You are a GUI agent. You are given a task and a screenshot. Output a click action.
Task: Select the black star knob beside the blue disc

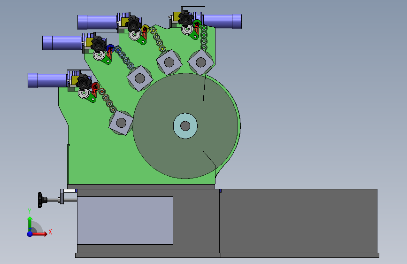tap(99, 45)
